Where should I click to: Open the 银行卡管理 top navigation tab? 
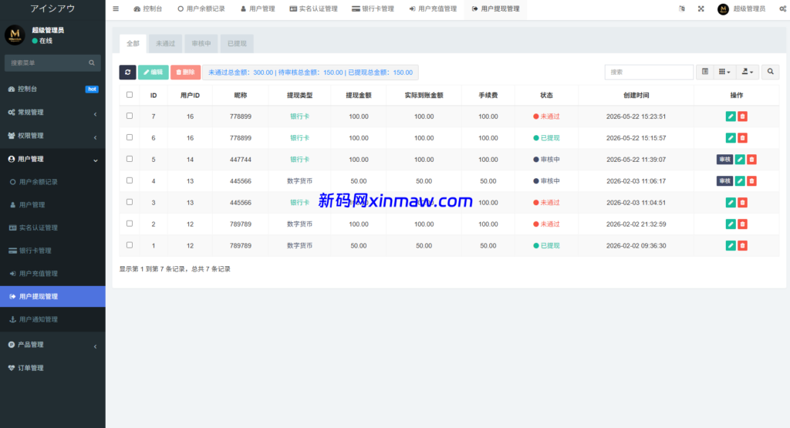[373, 9]
